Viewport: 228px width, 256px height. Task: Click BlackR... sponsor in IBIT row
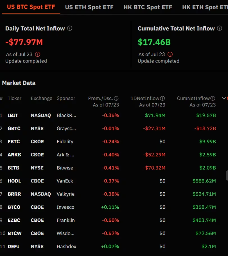point(66,115)
